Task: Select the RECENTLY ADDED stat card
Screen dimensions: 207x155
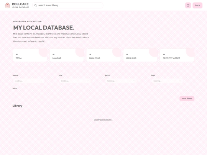Action: coord(177,55)
